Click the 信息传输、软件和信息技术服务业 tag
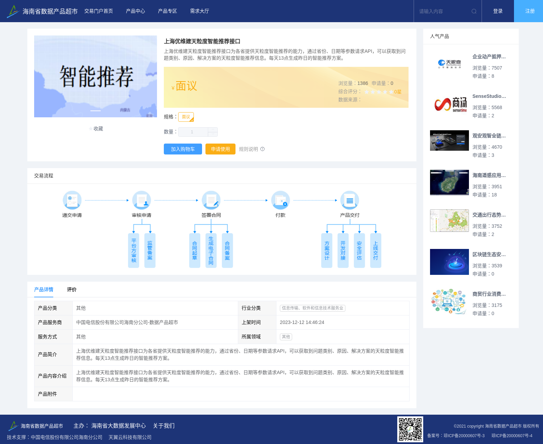Screen dimensions: 543x444 [313, 308]
